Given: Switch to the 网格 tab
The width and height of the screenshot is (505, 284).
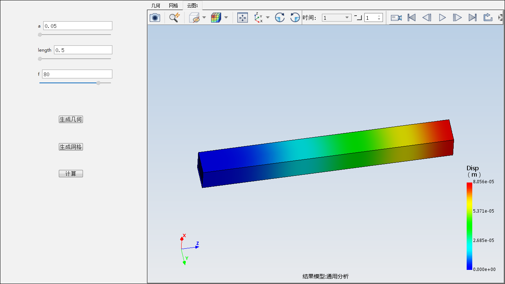Looking at the screenshot, I should tap(173, 6).
